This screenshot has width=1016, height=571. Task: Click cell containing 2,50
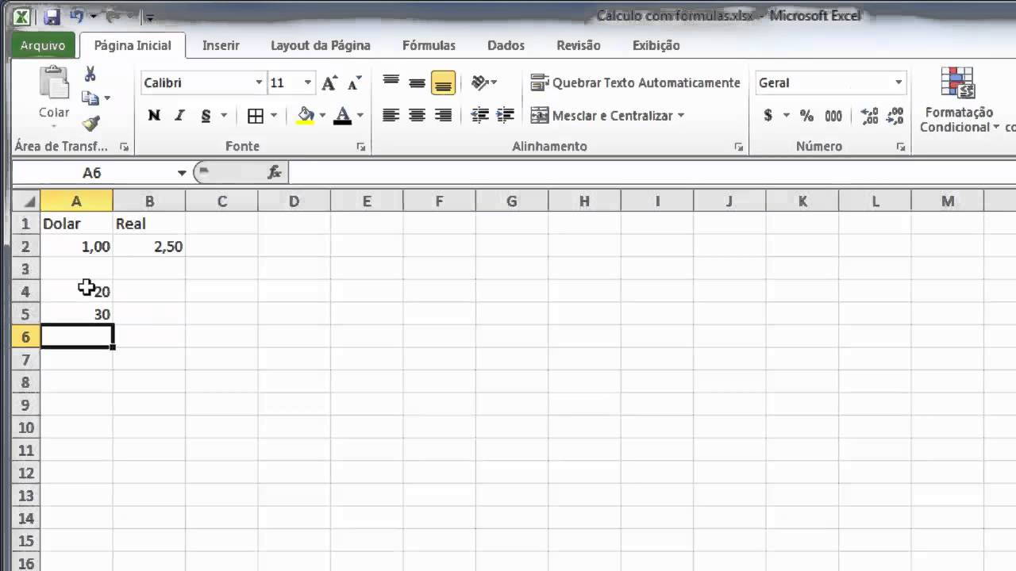pos(149,247)
